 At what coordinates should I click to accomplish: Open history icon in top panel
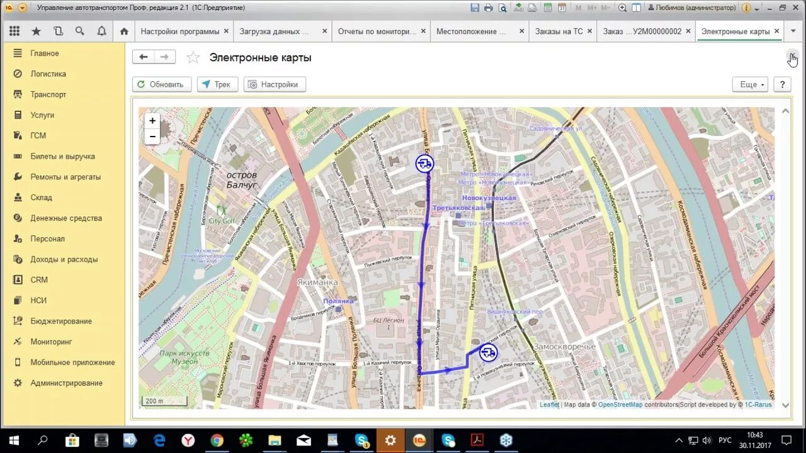(58, 31)
